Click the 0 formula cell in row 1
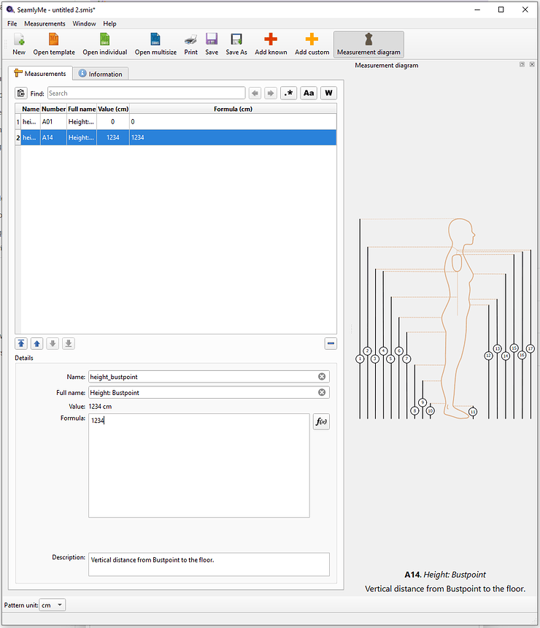Screen dimensions: 540x628 (233, 122)
